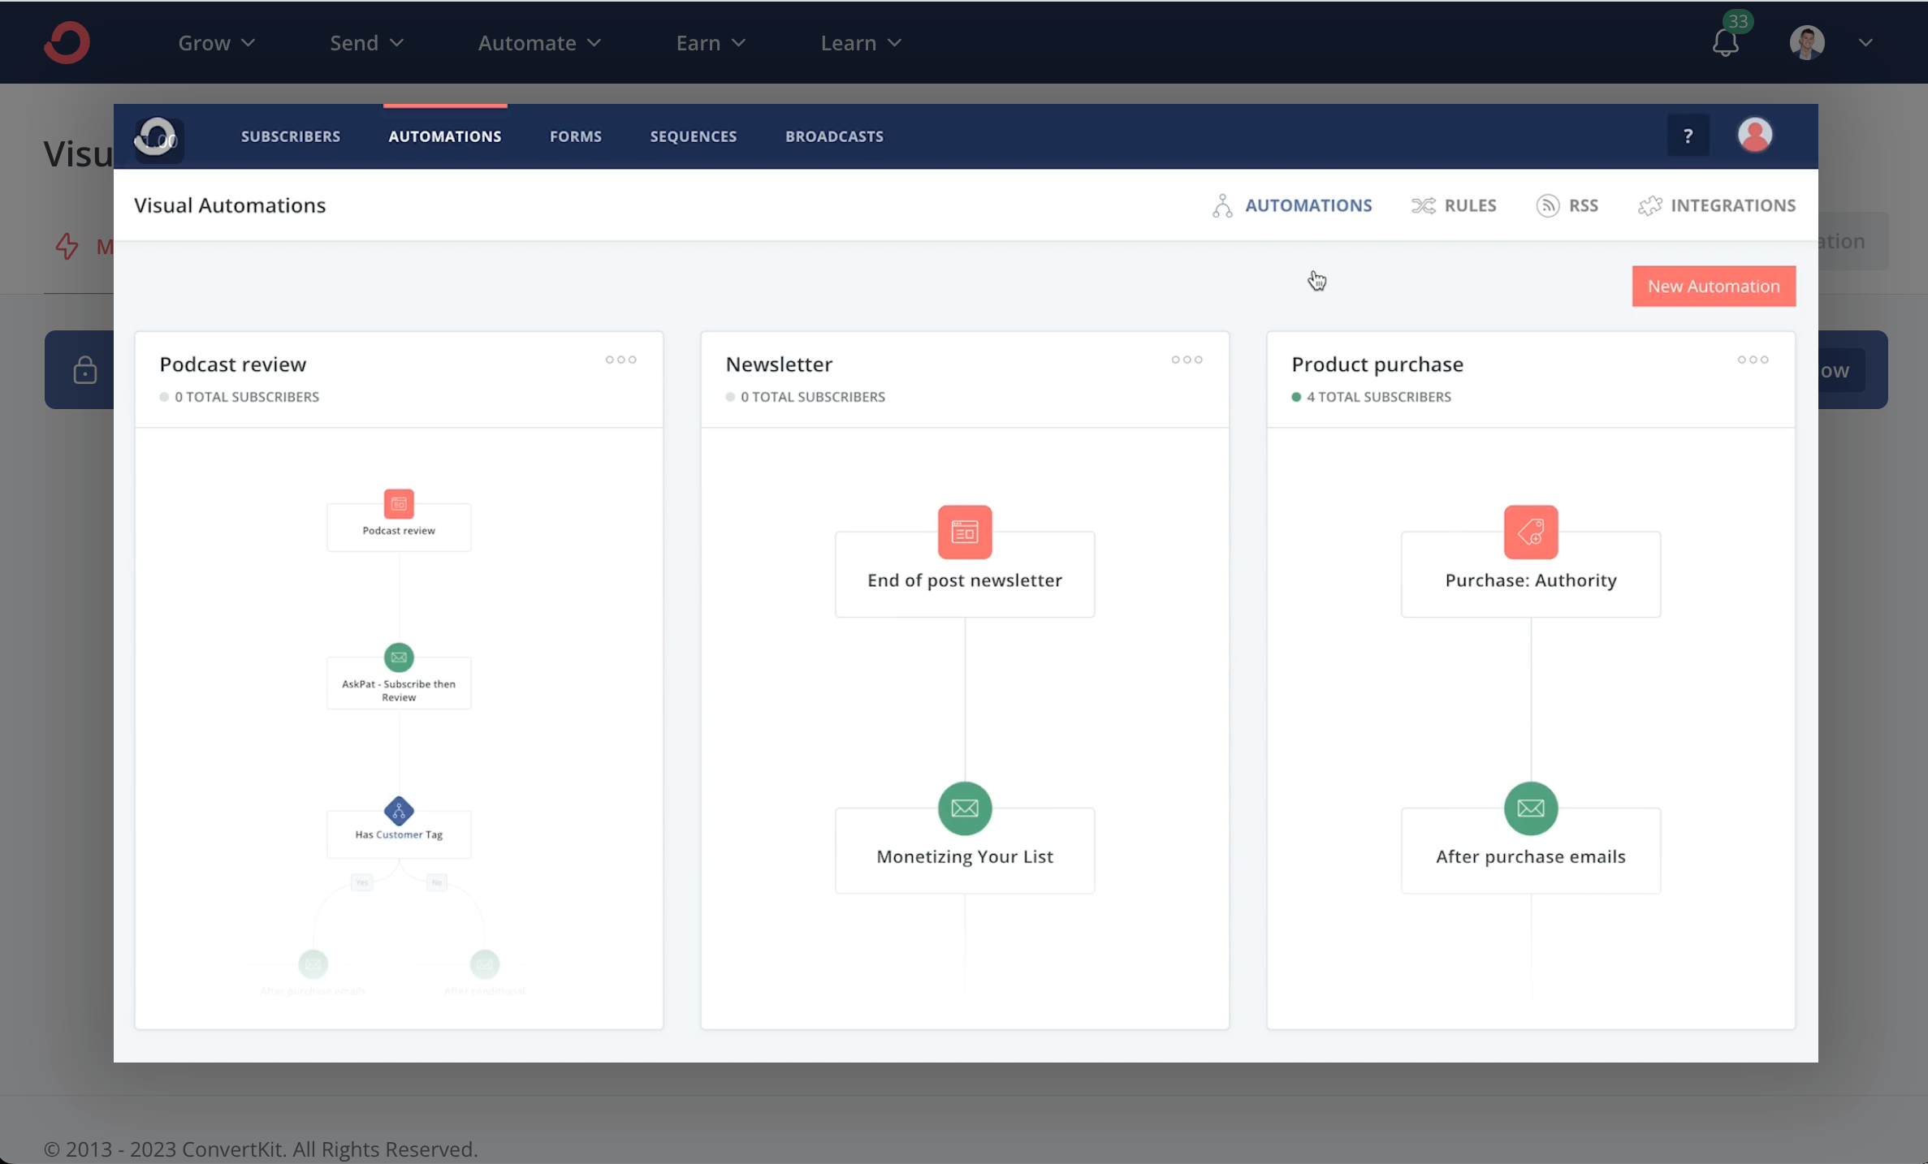The height and width of the screenshot is (1164, 1928).
Task: Click the red profile avatar icon
Action: [1754, 135]
